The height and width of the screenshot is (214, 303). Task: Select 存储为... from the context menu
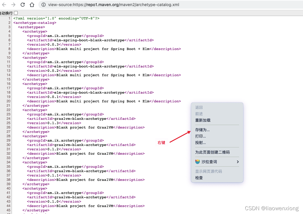[202, 130]
